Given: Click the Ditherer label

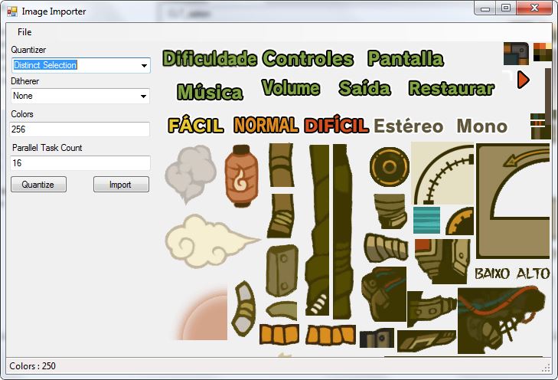Looking at the screenshot, I should point(25,81).
